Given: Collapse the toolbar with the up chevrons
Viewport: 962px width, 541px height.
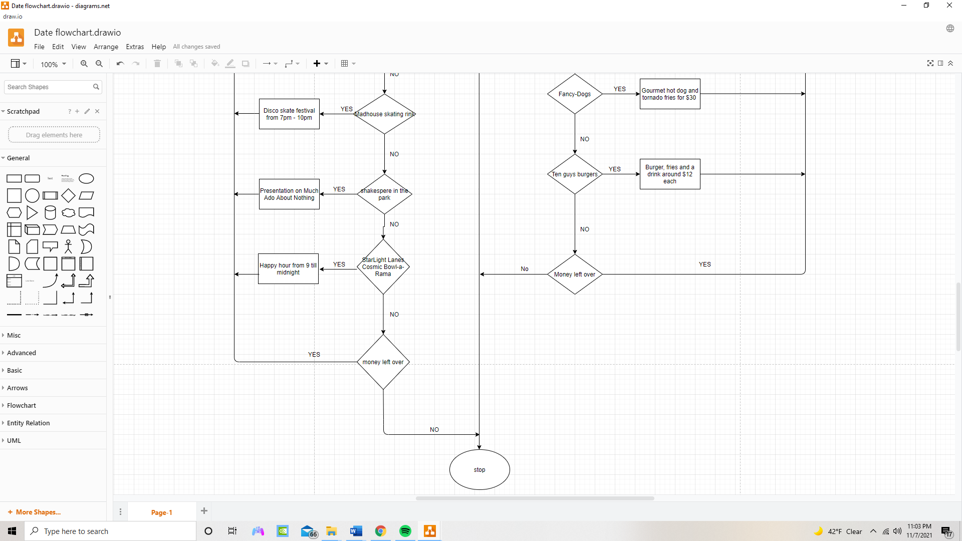Looking at the screenshot, I should [x=950, y=63].
